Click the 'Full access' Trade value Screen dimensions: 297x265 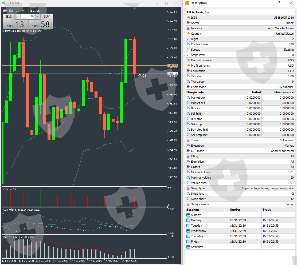click(287, 140)
